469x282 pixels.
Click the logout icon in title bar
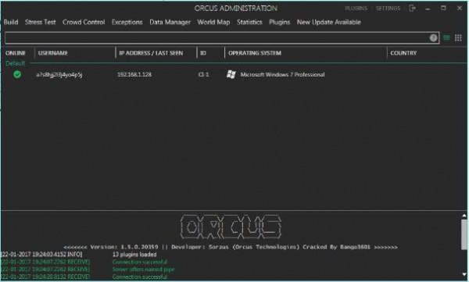click(x=412, y=8)
